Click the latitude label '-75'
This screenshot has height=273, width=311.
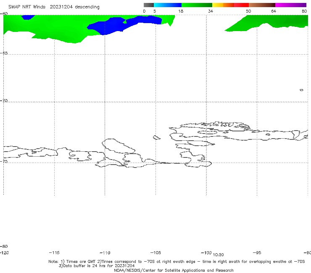point(4,161)
